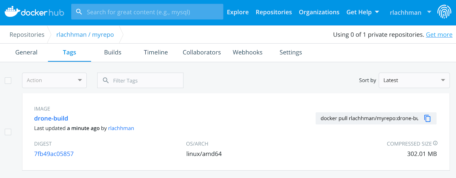The height and width of the screenshot is (178, 456).
Task: Open the fingerprint avatar icon
Action: (x=444, y=12)
